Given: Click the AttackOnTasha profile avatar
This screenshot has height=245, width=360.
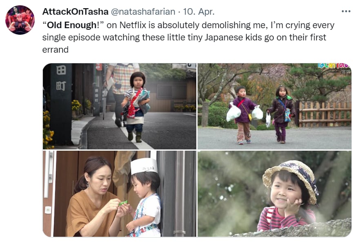Looking at the screenshot, I should 20,20.
